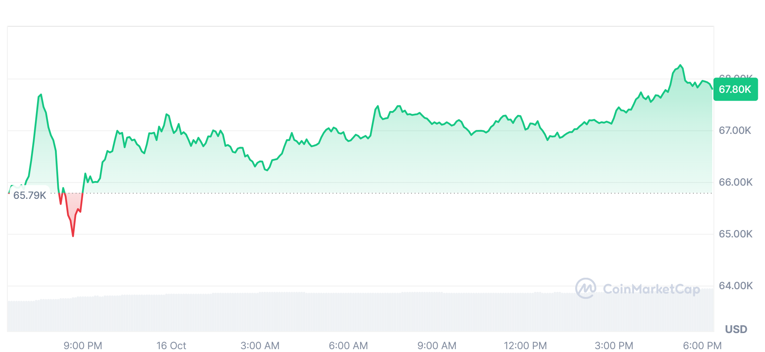Click the lowest point of the red dip
Screen dimensions: 765x352
pos(73,236)
